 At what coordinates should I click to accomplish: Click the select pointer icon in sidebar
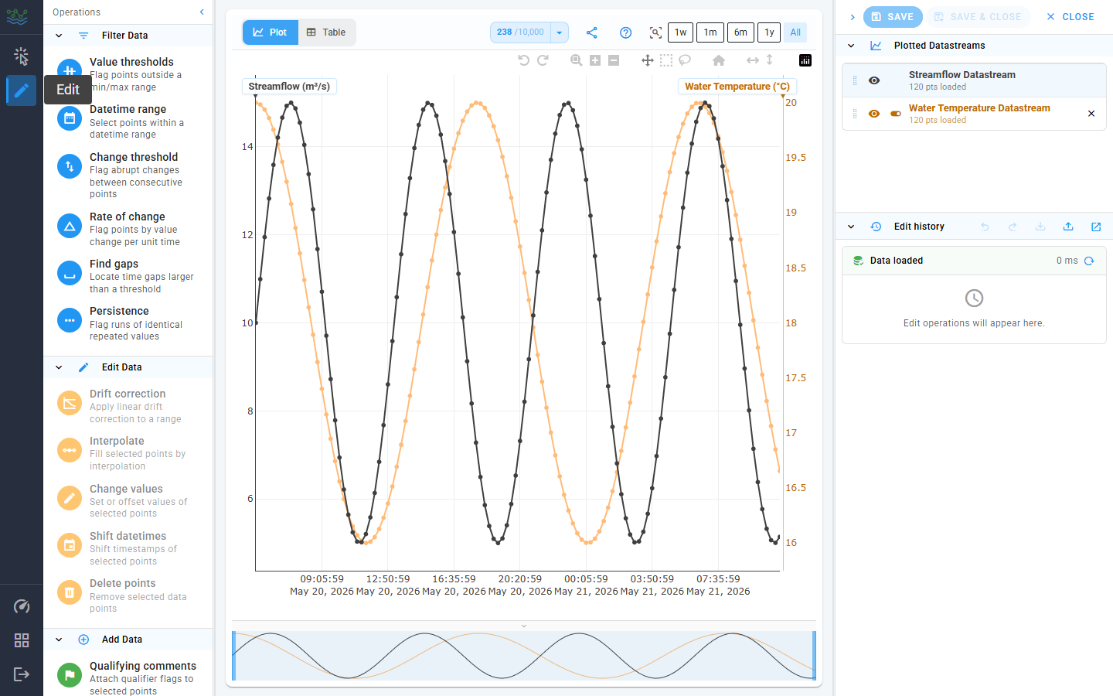(22, 56)
